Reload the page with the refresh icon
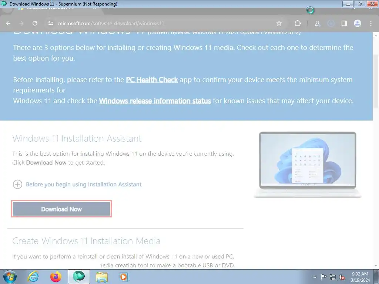The image size is (379, 284). click(35, 23)
